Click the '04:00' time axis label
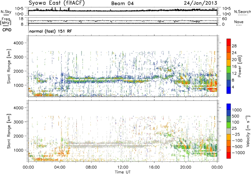251x174 pixels. click(x=60, y=167)
